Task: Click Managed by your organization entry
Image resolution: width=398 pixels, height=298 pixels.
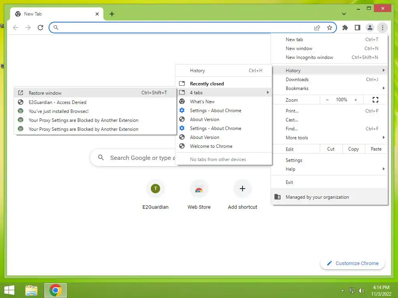Action: (329, 197)
